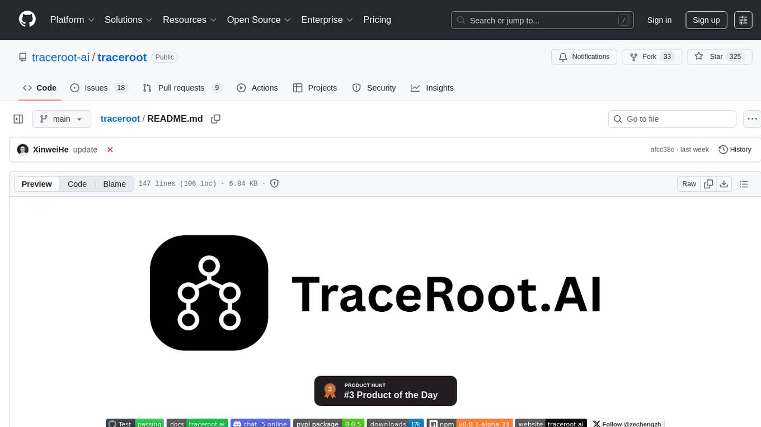The image size is (761, 427).
Task: Focus the Search or jump to field
Action: click(x=542, y=20)
